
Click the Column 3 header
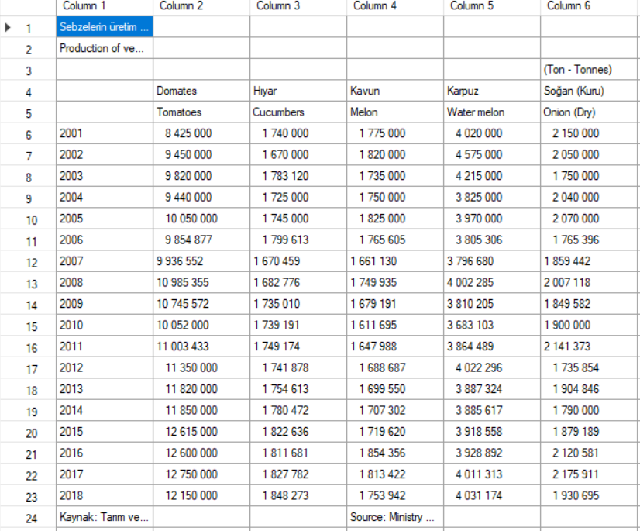(x=298, y=7)
